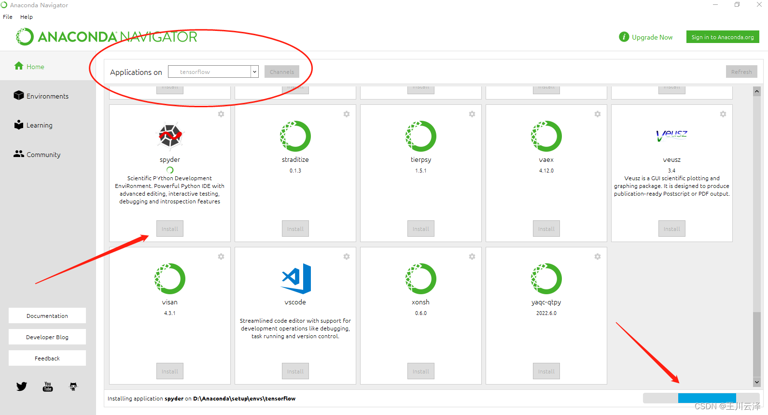
Task: Click Install on the vaex card
Action: pyautogui.click(x=546, y=229)
